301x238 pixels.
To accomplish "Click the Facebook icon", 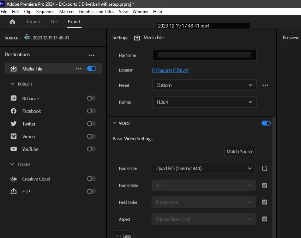I will [13, 111].
